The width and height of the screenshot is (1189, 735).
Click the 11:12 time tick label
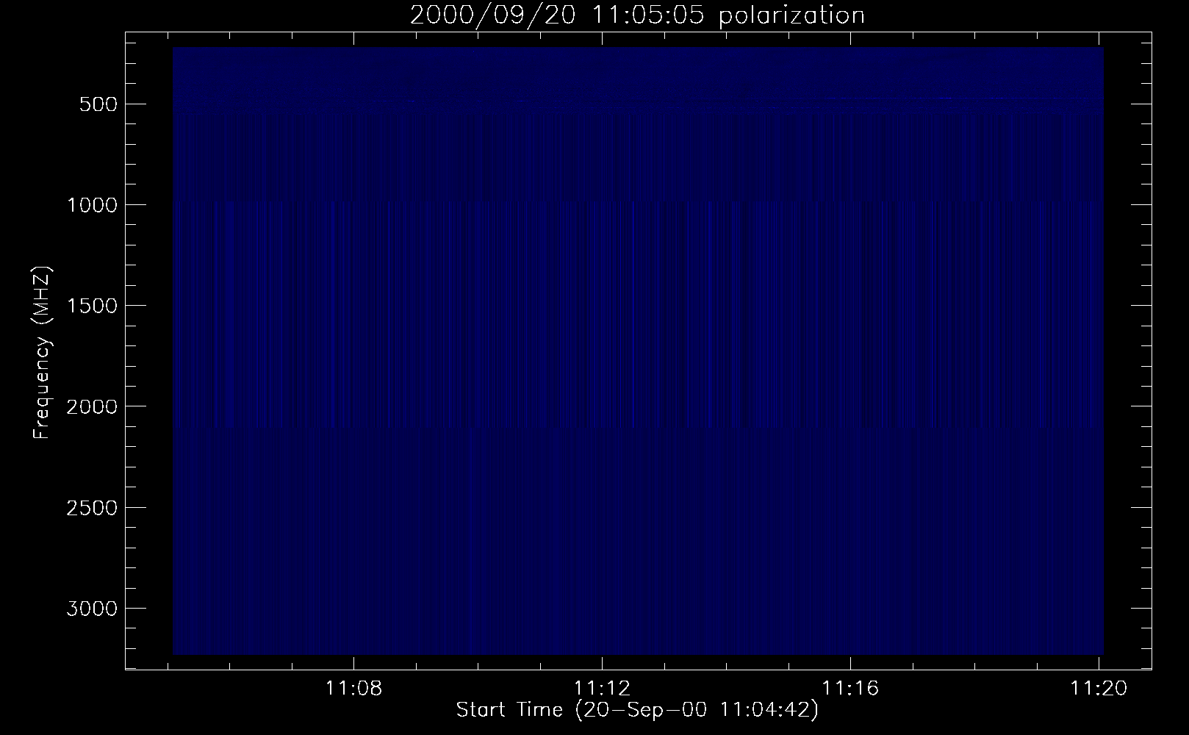pos(603,689)
